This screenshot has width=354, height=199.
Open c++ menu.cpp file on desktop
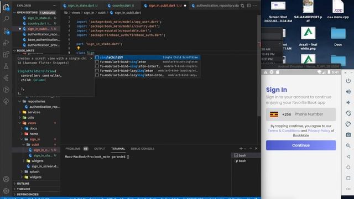(338, 10)
